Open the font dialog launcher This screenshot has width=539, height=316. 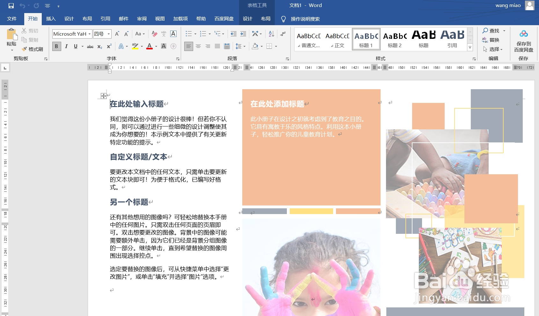(x=178, y=59)
